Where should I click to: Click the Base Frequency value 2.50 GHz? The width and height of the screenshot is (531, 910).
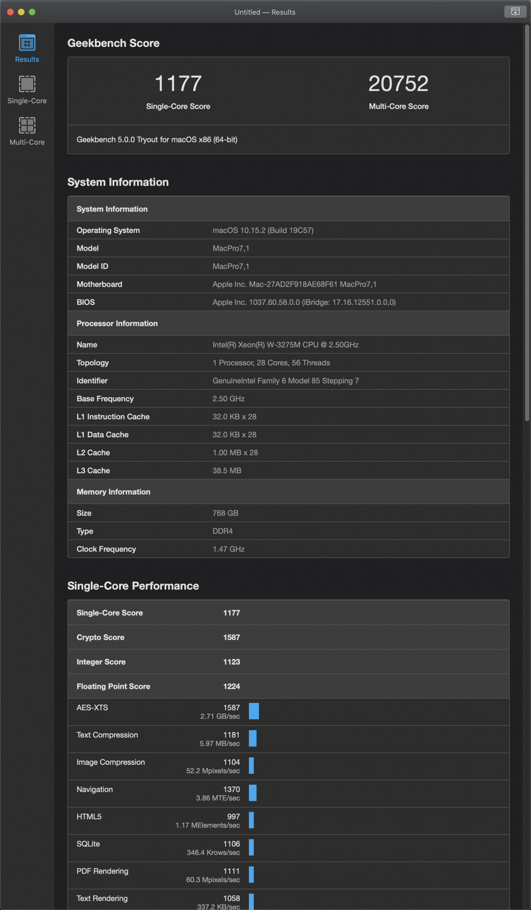228,399
